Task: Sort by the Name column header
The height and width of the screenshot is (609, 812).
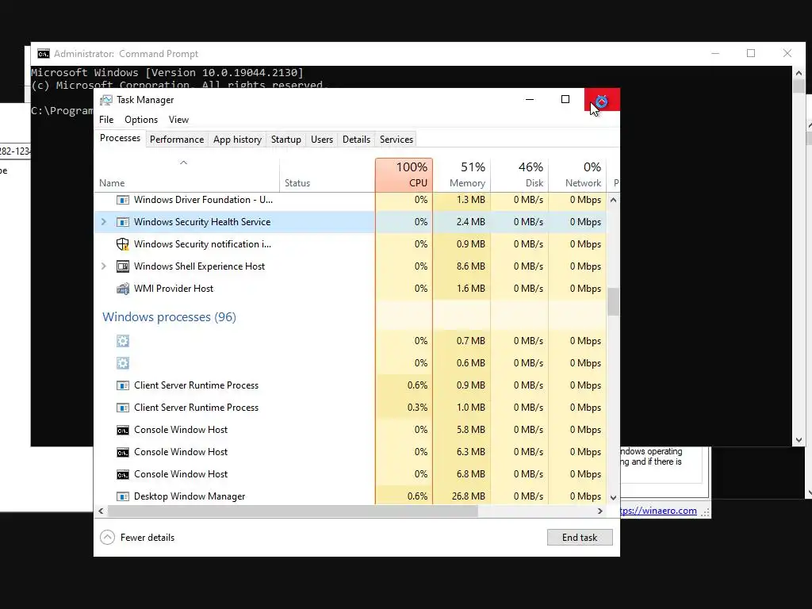Action: pos(187,175)
